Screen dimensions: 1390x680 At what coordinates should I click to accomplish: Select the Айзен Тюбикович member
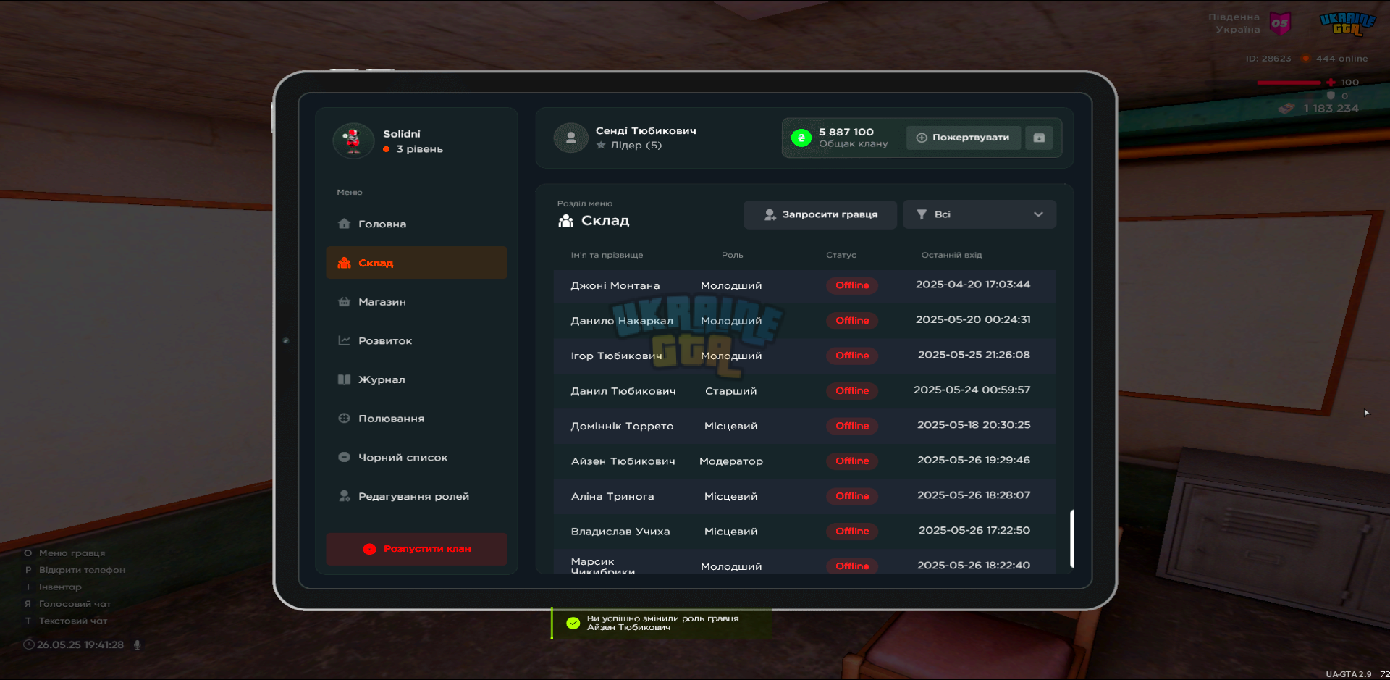pyautogui.click(x=804, y=461)
